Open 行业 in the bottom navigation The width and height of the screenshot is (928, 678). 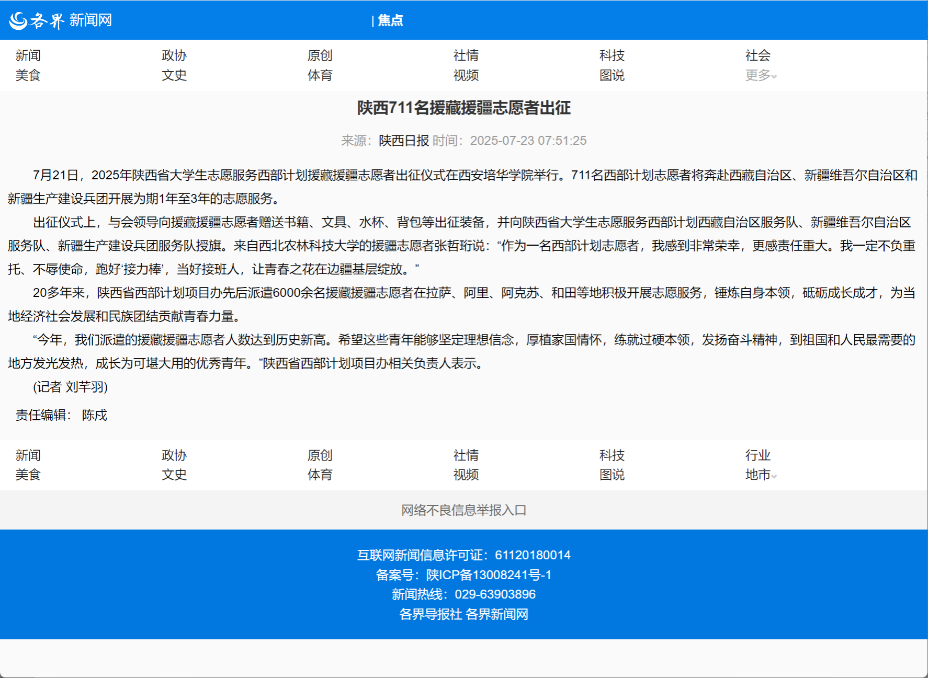[x=757, y=455]
